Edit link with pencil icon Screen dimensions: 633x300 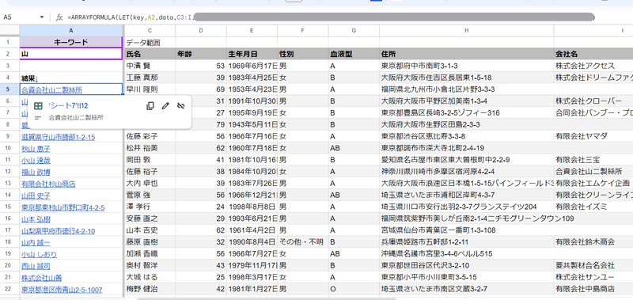[165, 106]
